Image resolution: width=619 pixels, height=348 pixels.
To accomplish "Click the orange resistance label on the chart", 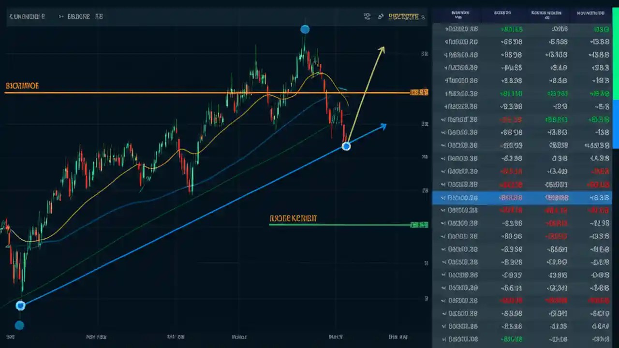I will click(22, 86).
